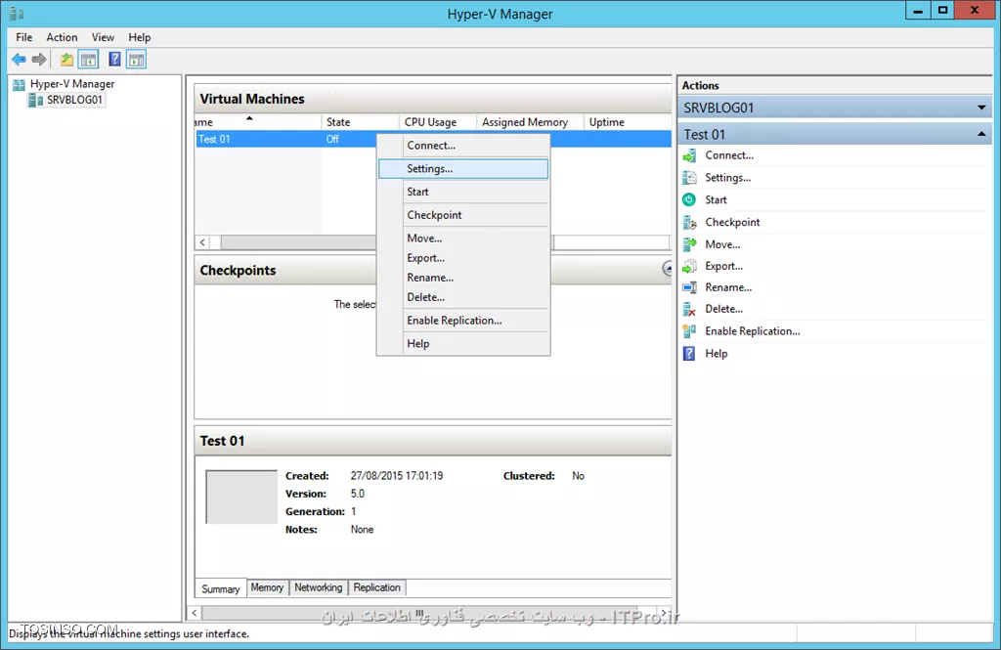Click the Uptime column header
This screenshot has width=1001, height=650.
(628, 122)
